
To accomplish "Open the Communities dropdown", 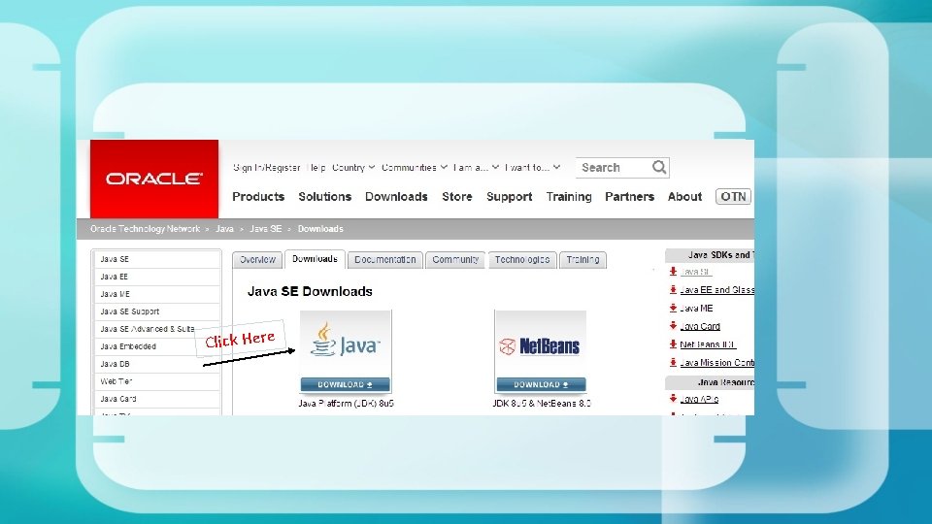I will pos(415,168).
